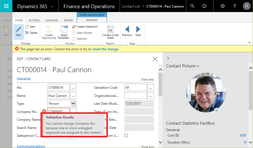Image resolution: width=253 pixels, height=148 pixels.
Task: Click the revert the change link
Action: pyautogui.click(x=105, y=49)
